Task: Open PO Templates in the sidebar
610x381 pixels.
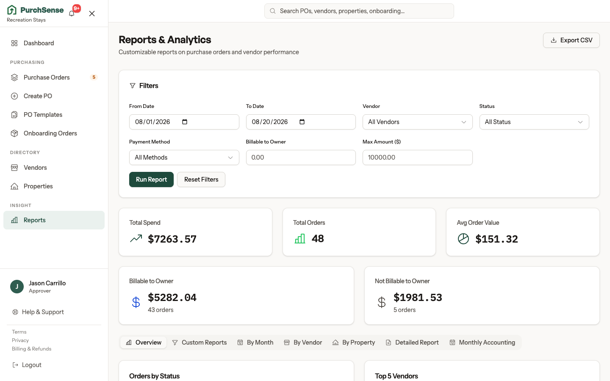Action: [x=54, y=115]
